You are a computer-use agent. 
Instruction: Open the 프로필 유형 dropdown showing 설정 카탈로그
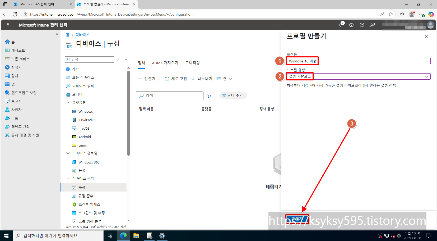pyautogui.click(x=358, y=76)
